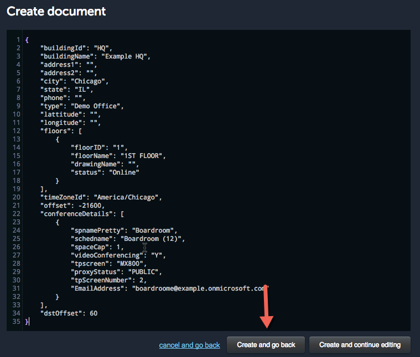Click the "spaceCap": 1 line
Screen dimensions: 420x357
click(x=97, y=247)
